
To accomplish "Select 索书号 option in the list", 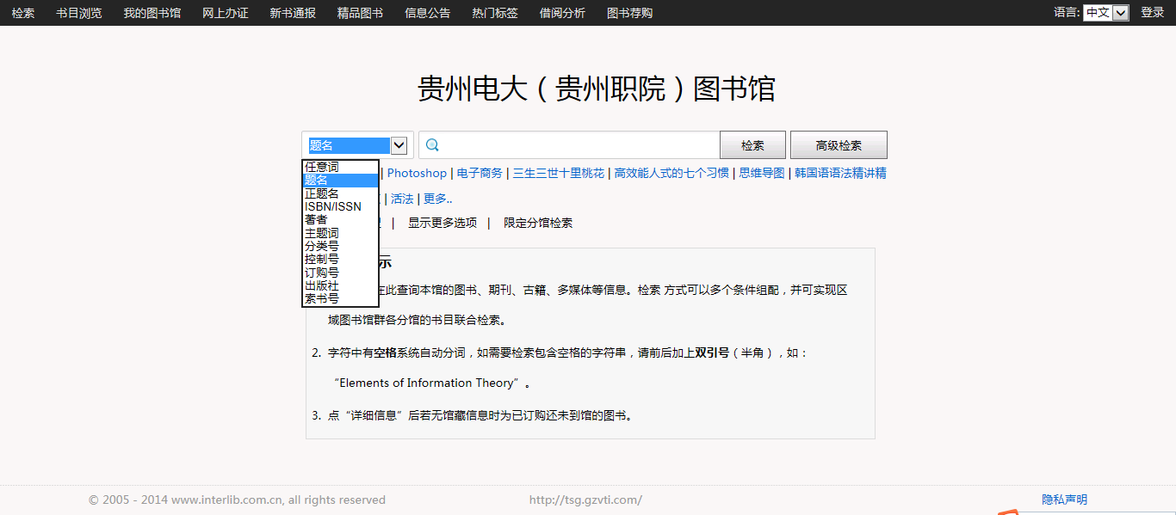I will [x=322, y=298].
